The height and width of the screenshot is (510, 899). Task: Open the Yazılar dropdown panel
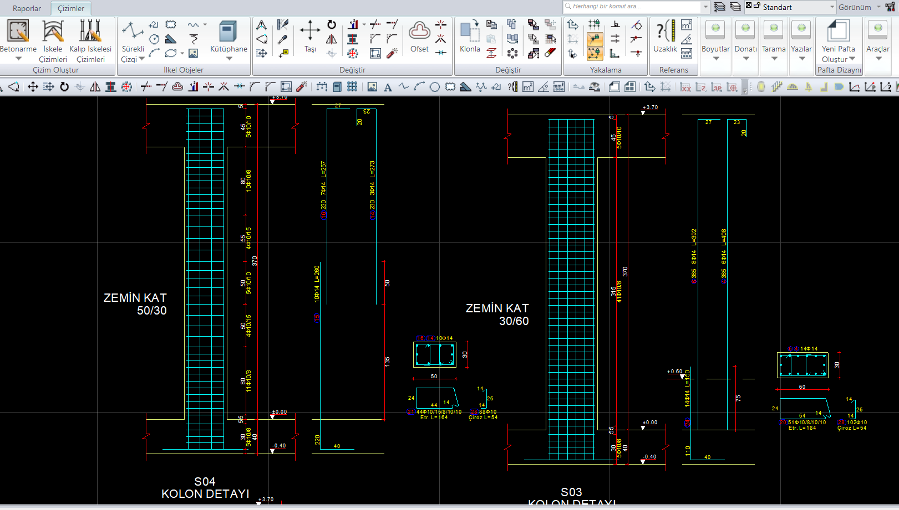801,45
